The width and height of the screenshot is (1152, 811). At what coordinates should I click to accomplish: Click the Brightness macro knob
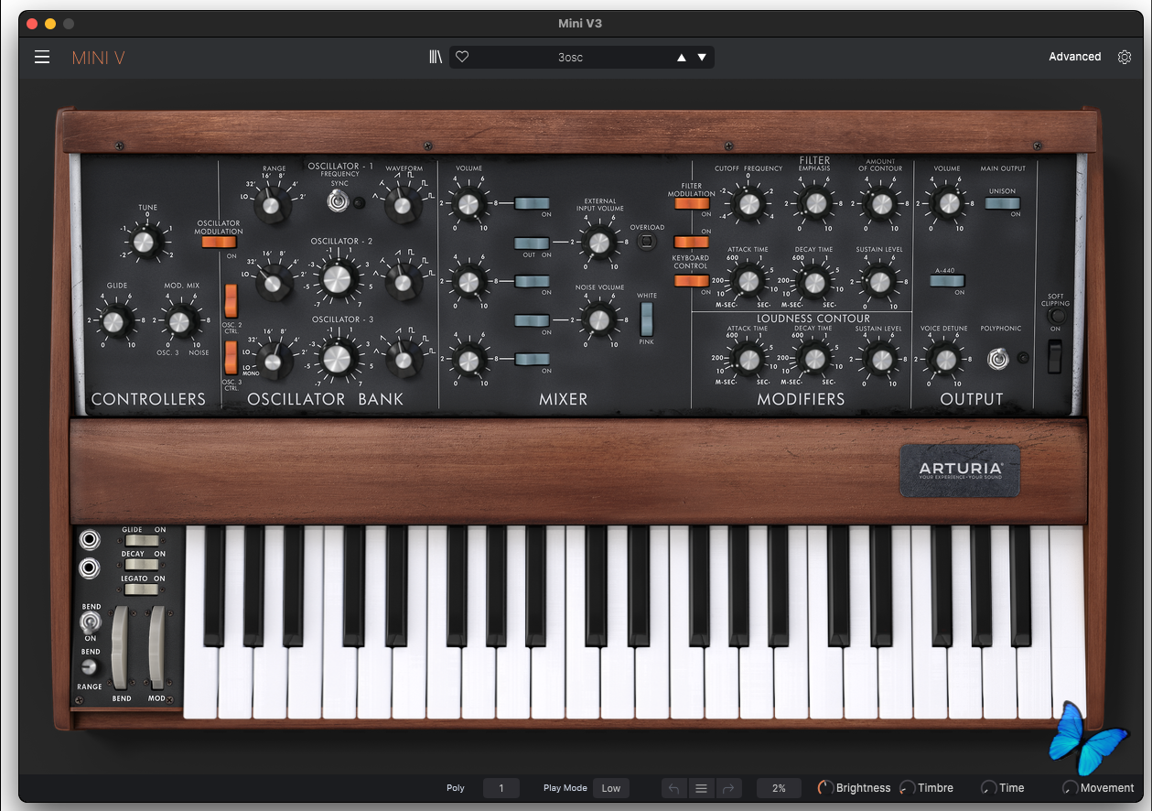(825, 788)
